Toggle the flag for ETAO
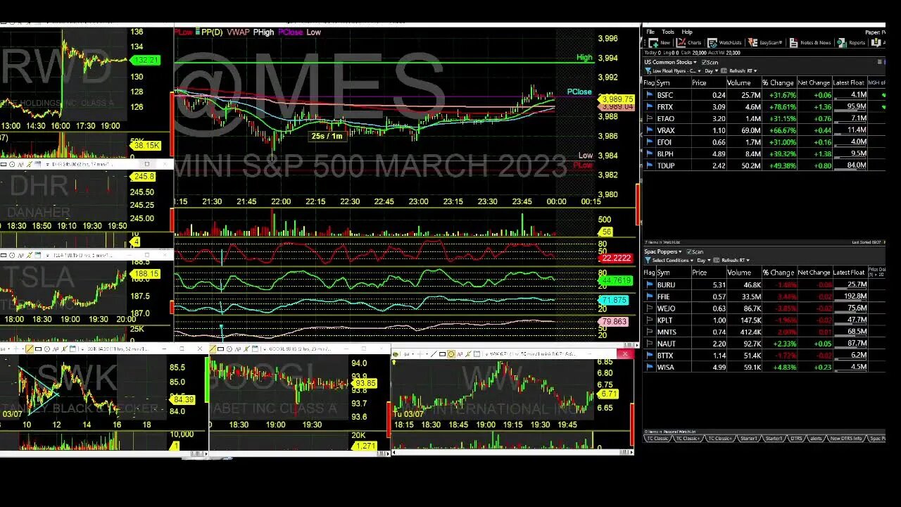901x507 pixels. [x=649, y=118]
